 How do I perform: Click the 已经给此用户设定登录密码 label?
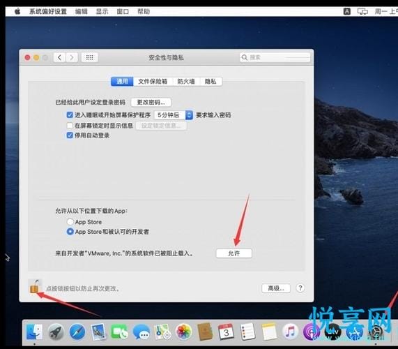[91, 102]
